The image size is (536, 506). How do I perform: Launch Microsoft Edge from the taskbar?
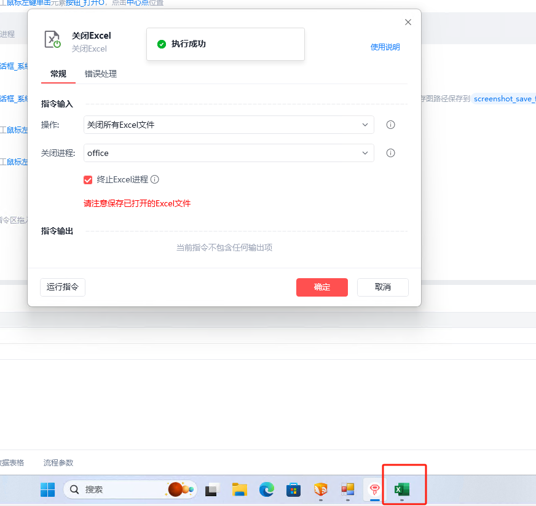tap(267, 489)
